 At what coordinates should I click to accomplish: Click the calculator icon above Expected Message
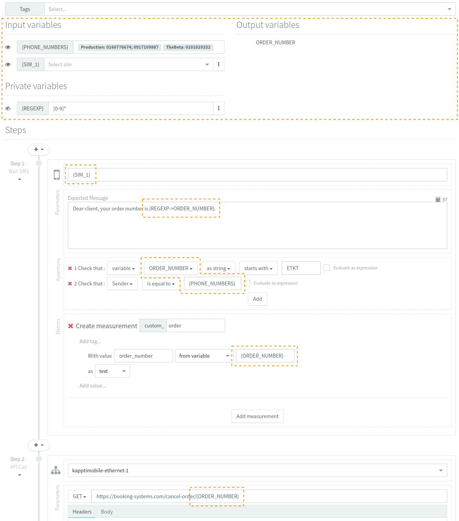click(x=438, y=199)
